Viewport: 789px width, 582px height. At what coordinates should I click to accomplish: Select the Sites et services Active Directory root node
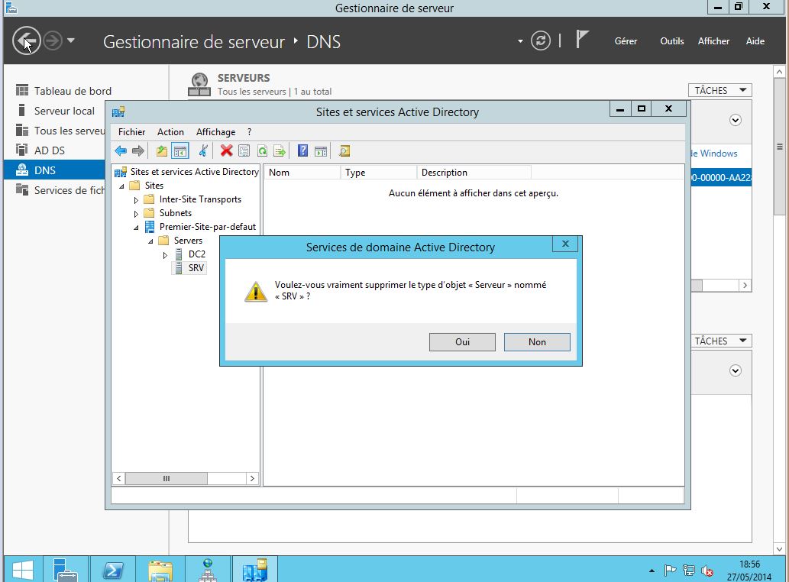pyautogui.click(x=194, y=172)
